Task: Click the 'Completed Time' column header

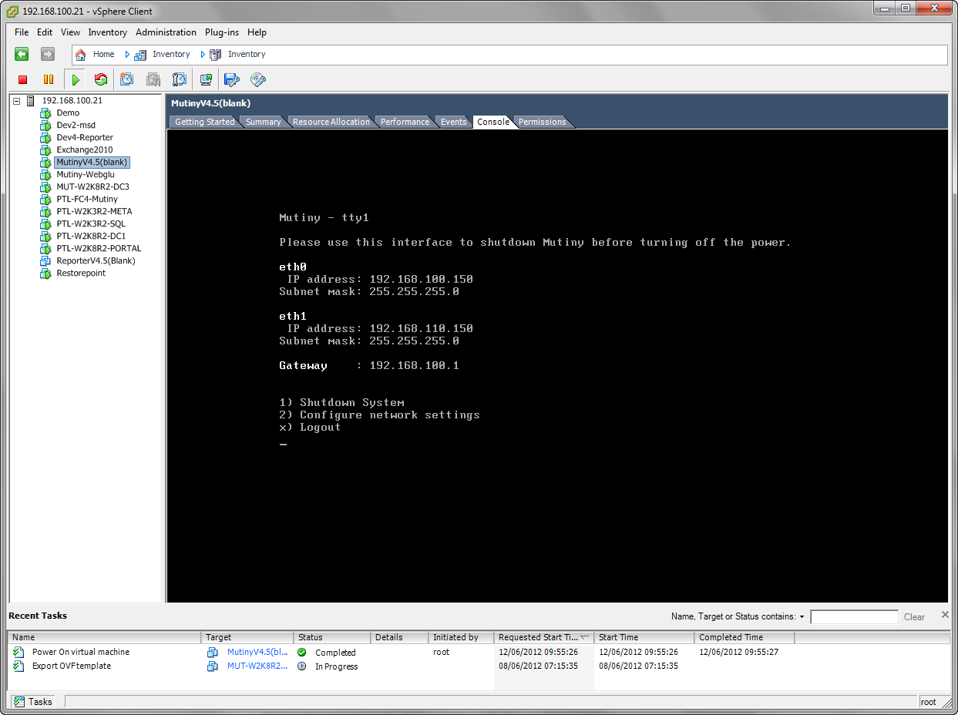Action: click(745, 637)
